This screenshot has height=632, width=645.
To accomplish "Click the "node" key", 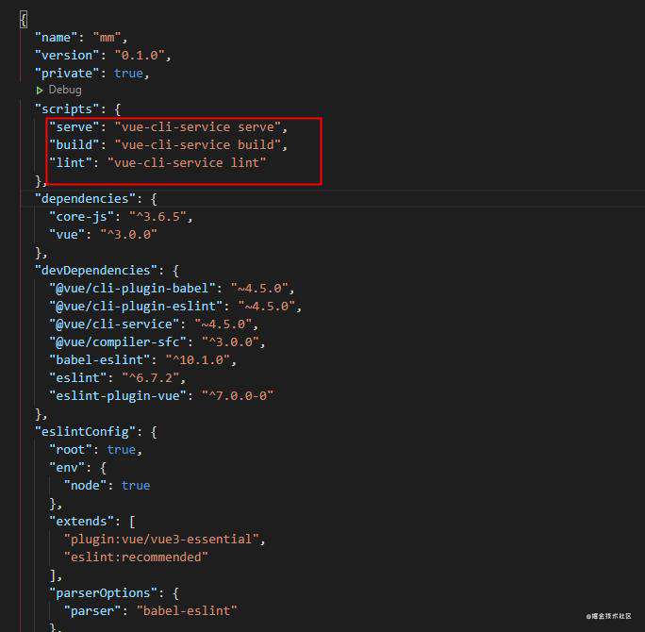I will click(x=85, y=486).
